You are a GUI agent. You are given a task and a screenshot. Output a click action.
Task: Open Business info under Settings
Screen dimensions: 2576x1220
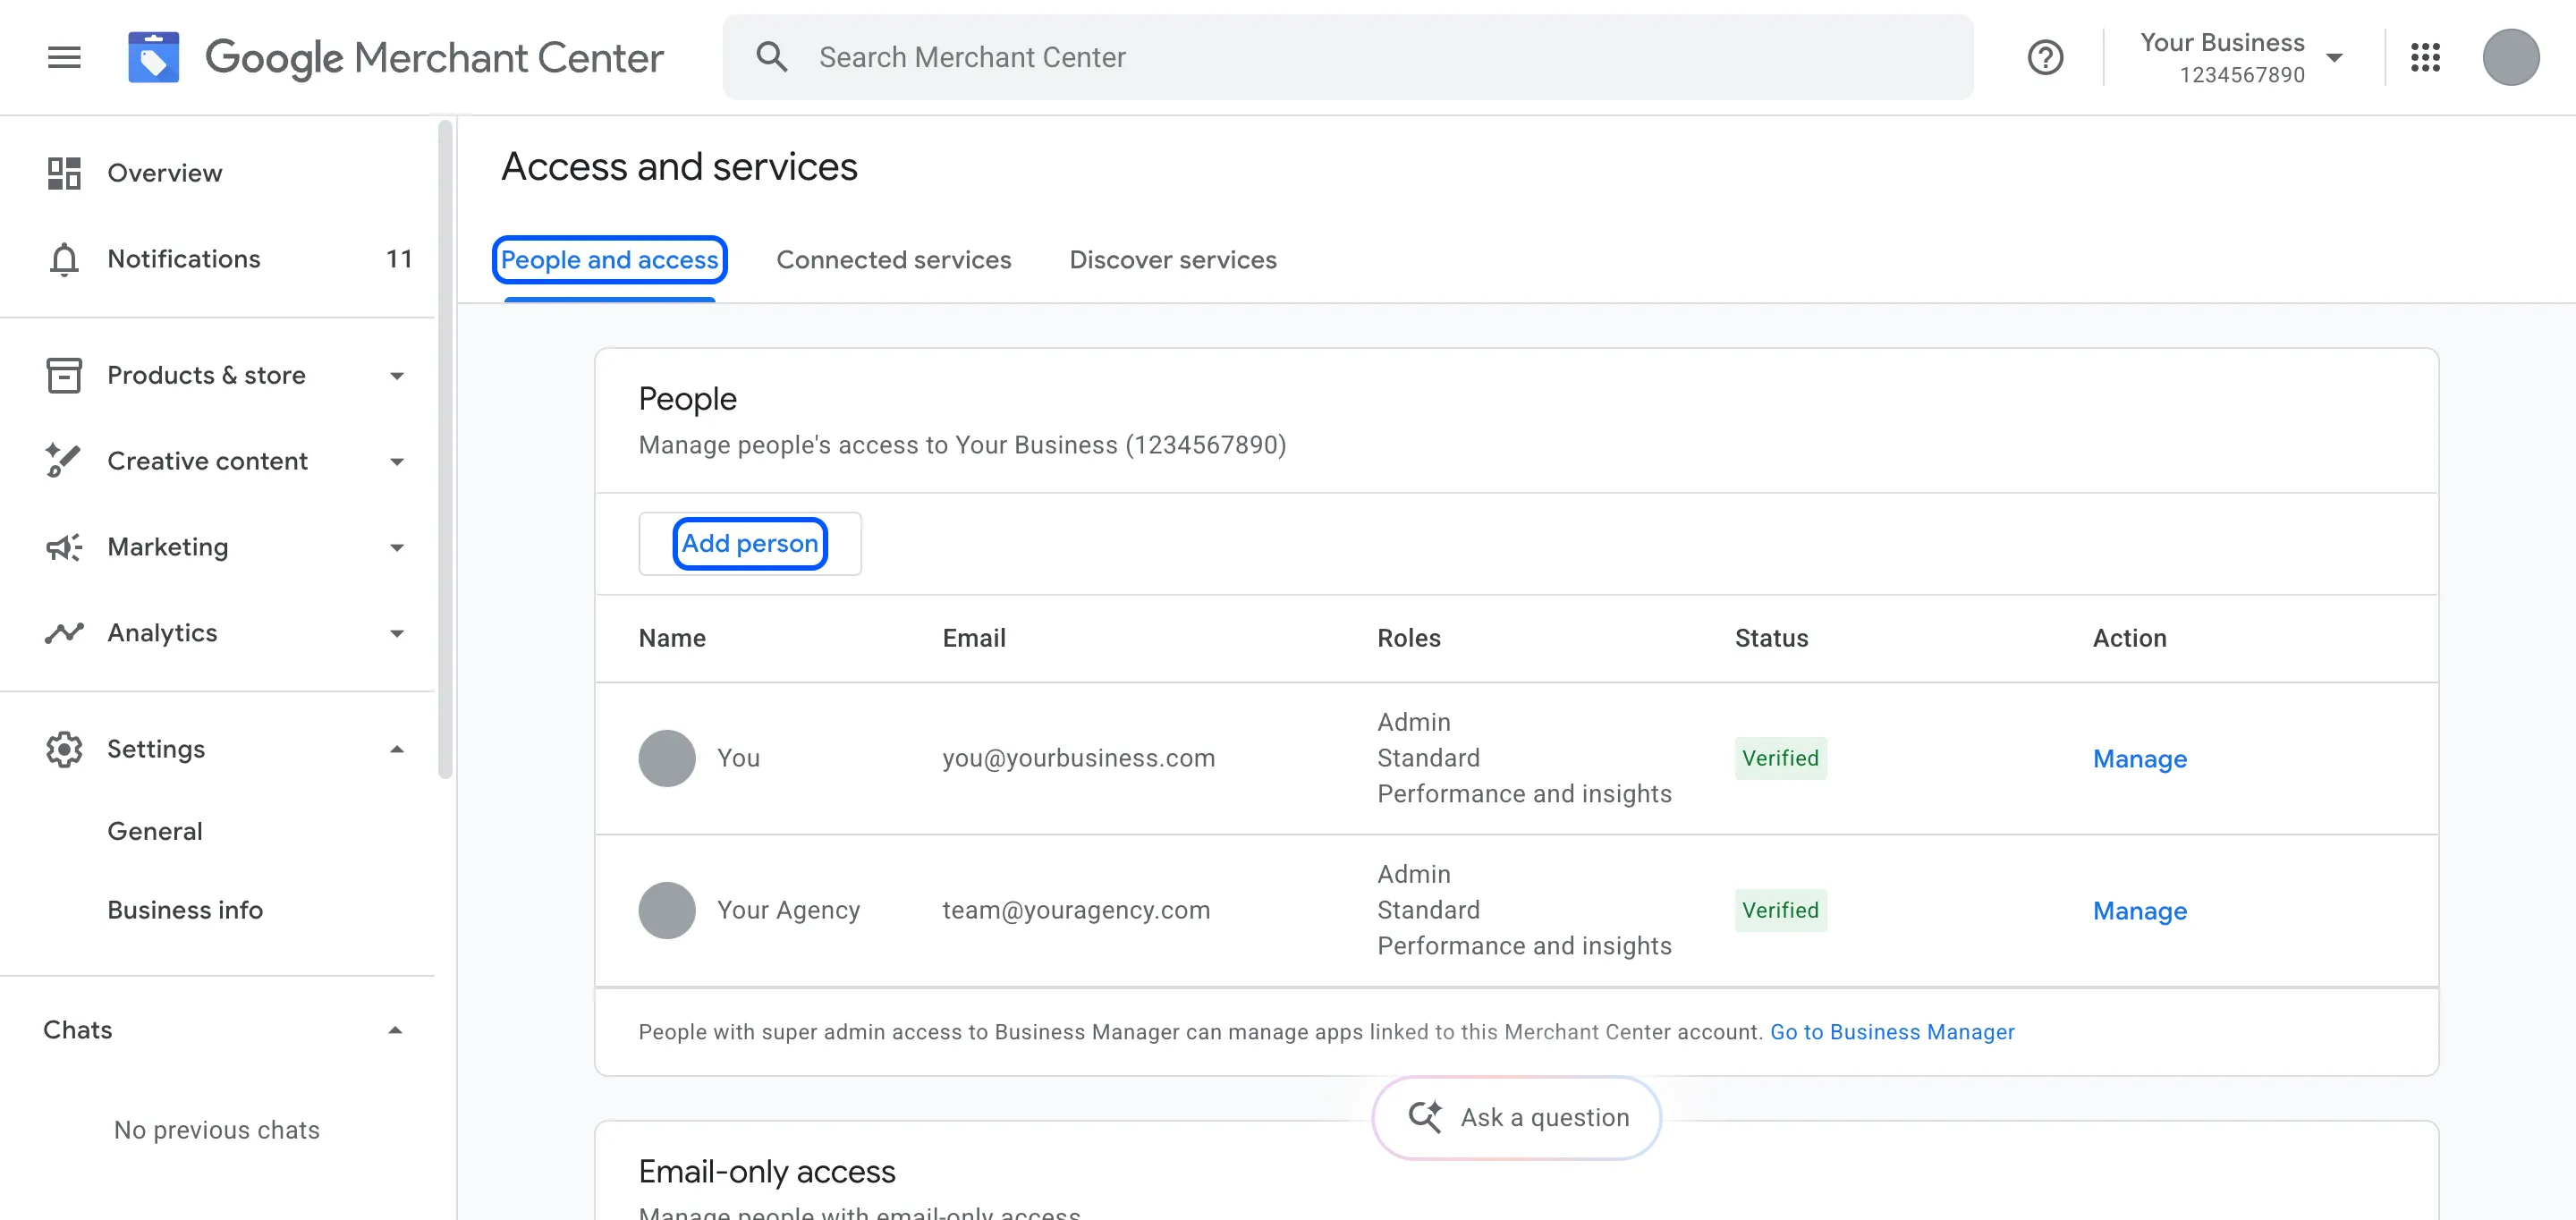185,910
